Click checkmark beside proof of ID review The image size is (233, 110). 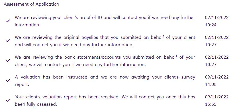8,21
